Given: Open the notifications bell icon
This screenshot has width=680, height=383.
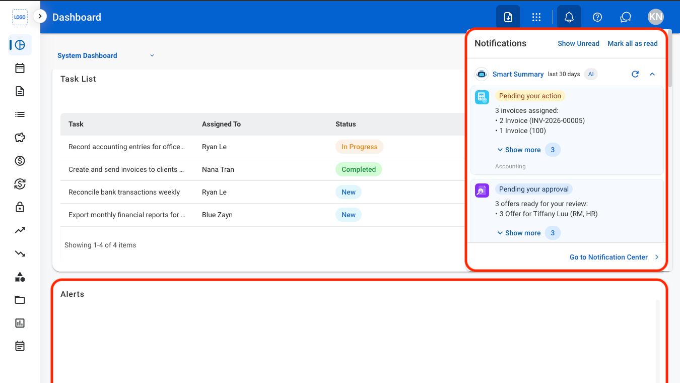Looking at the screenshot, I should tap(569, 17).
